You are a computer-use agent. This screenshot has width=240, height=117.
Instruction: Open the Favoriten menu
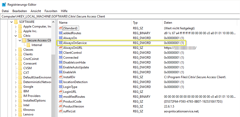tap(51, 11)
